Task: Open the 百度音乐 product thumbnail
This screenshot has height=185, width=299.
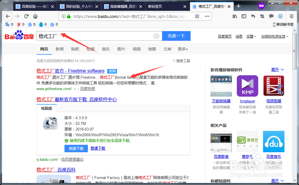Action: [274, 142]
